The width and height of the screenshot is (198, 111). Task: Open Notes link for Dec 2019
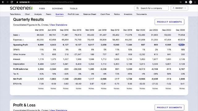[129, 88]
